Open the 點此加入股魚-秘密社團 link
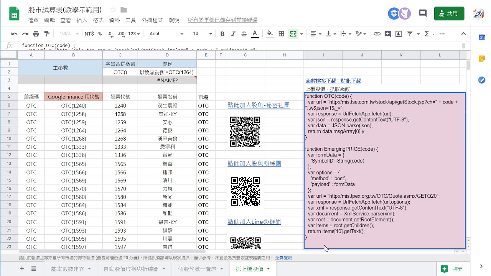 point(259,105)
